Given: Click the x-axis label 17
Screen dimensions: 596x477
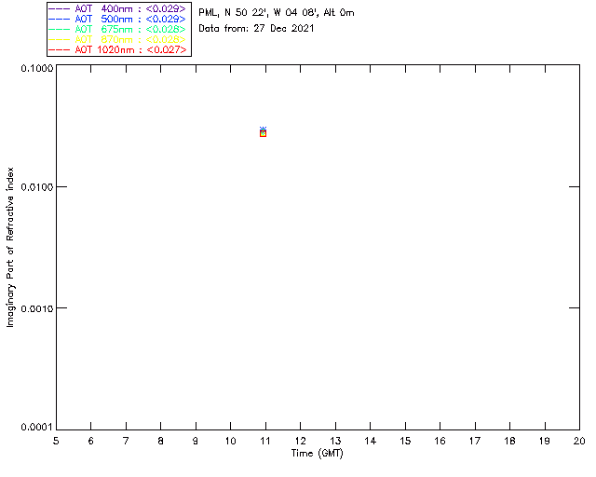Looking at the screenshot, I should coord(475,441).
